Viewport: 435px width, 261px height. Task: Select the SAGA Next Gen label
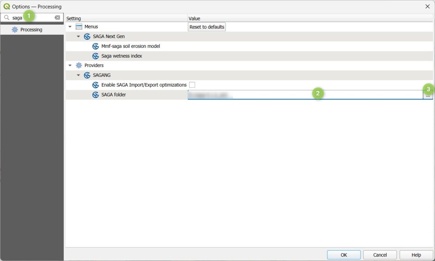click(109, 37)
